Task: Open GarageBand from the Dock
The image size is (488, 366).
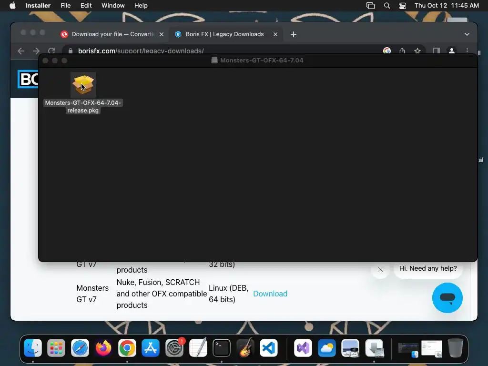Action: pos(245,347)
